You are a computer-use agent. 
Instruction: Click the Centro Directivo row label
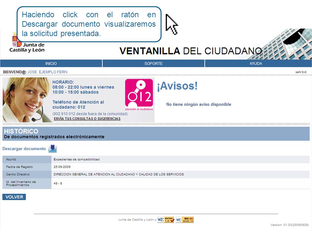click(18, 174)
